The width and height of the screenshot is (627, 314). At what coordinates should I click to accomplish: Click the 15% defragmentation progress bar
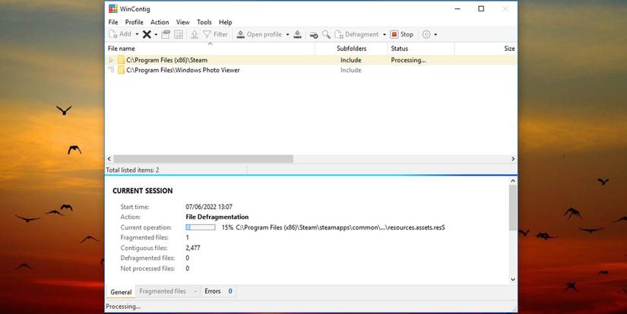(x=201, y=227)
